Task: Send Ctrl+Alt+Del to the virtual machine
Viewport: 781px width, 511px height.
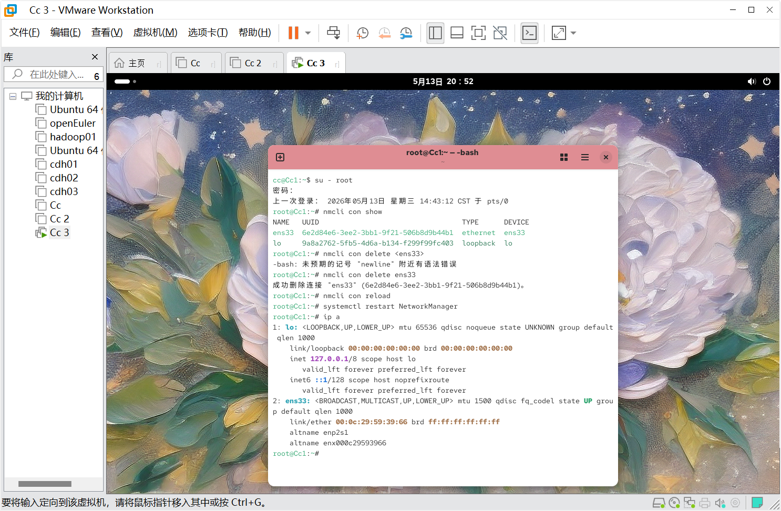Action: click(334, 33)
